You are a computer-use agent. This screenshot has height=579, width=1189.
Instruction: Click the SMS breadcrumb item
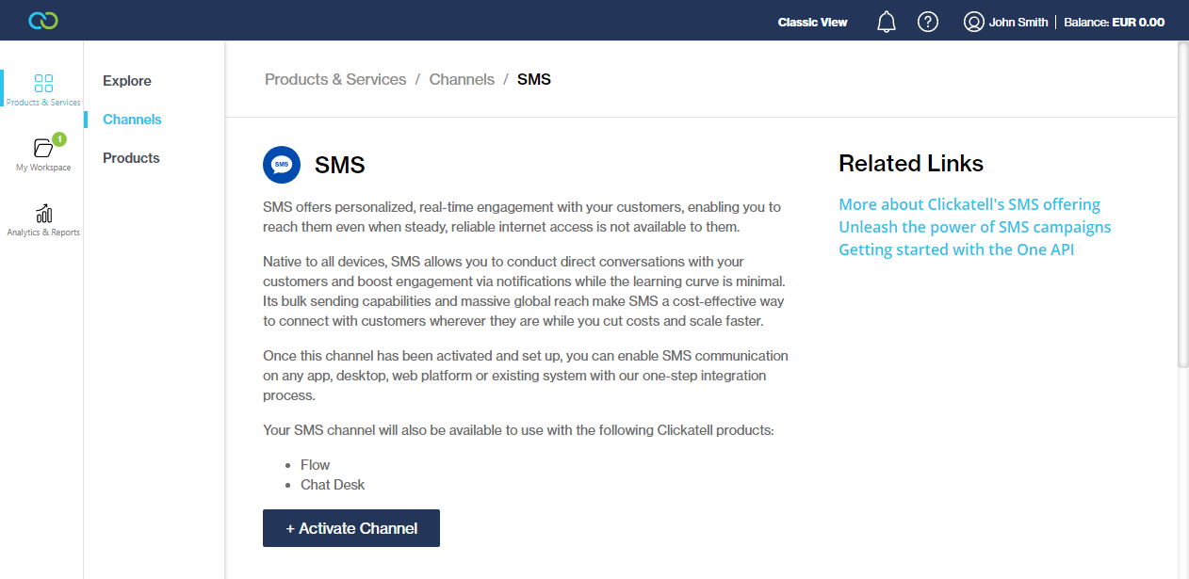click(534, 79)
